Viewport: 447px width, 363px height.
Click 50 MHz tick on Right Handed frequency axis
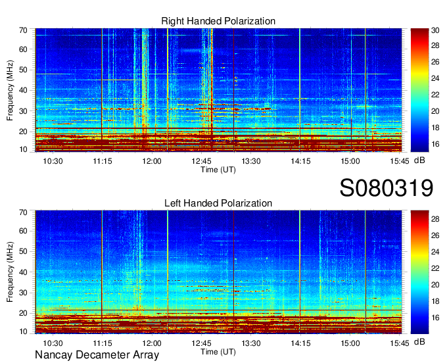tap(23, 70)
